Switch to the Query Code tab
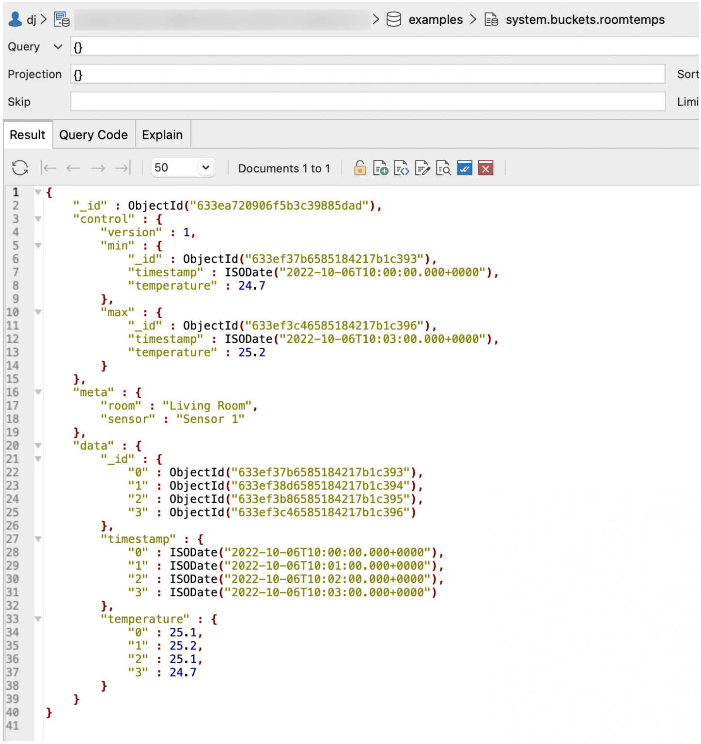The width and height of the screenshot is (701, 744). 93,134
